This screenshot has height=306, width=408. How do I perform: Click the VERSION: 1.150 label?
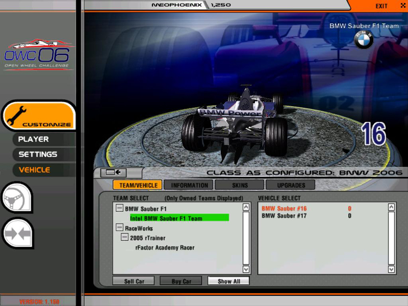point(39,301)
